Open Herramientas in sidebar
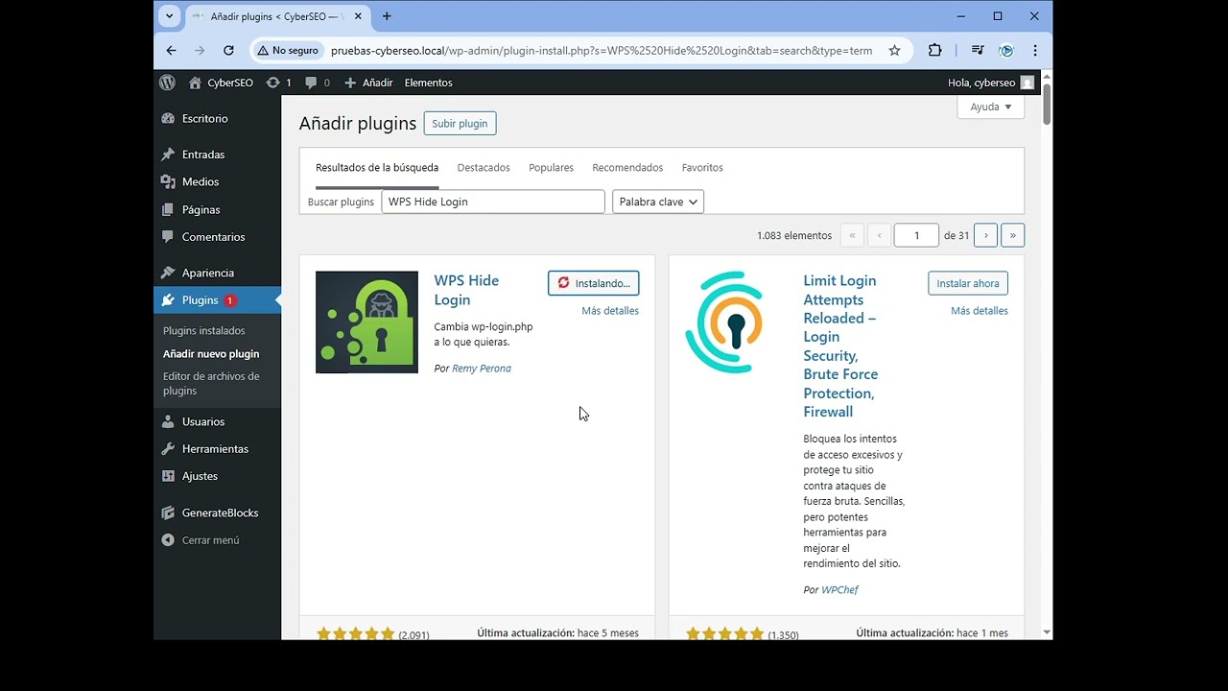 [x=217, y=448]
